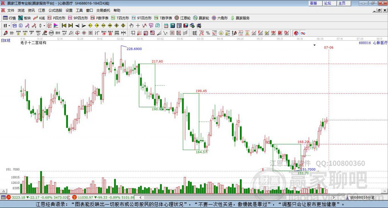Click the 论坛 forum button
The width and height of the screenshot is (388, 208).
click(330, 3)
